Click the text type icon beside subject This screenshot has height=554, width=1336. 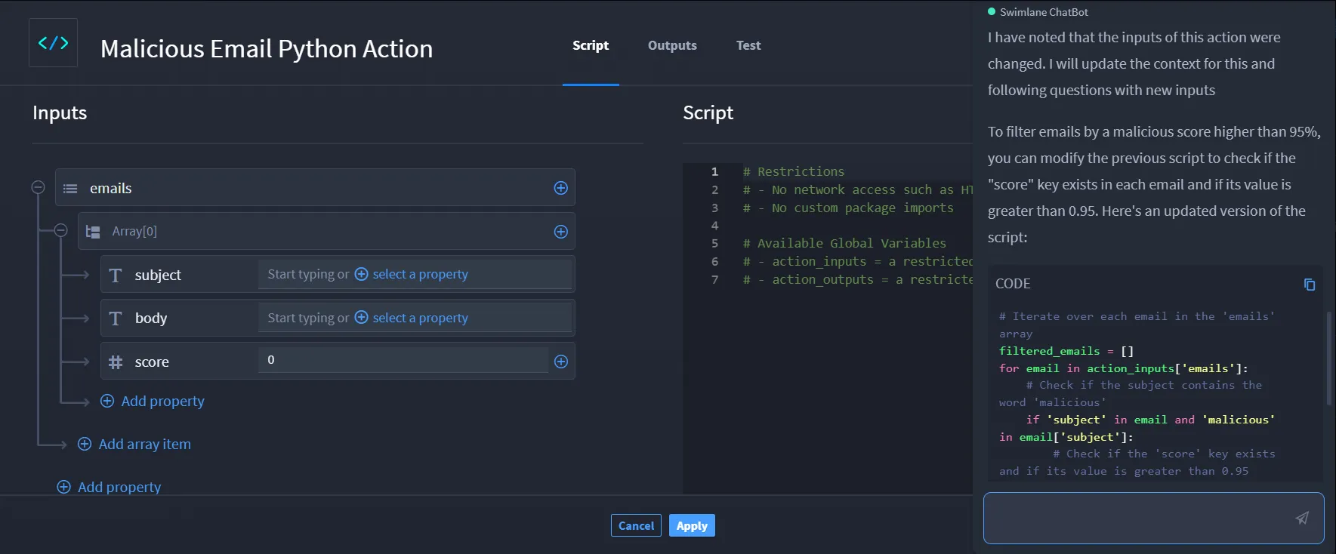pos(116,275)
